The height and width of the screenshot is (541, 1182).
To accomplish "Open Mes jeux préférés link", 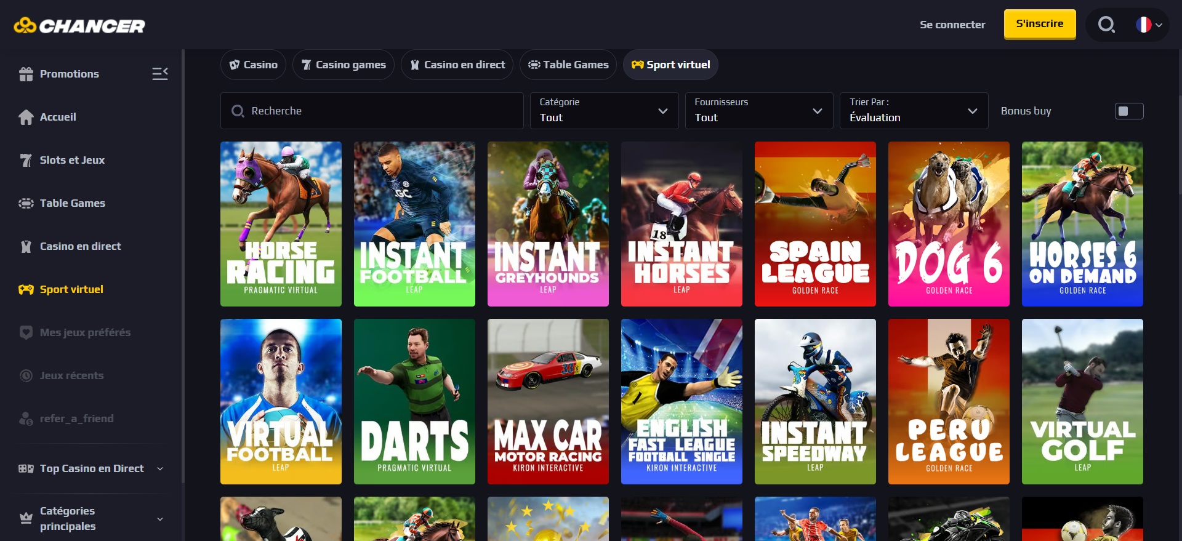I will tap(85, 332).
